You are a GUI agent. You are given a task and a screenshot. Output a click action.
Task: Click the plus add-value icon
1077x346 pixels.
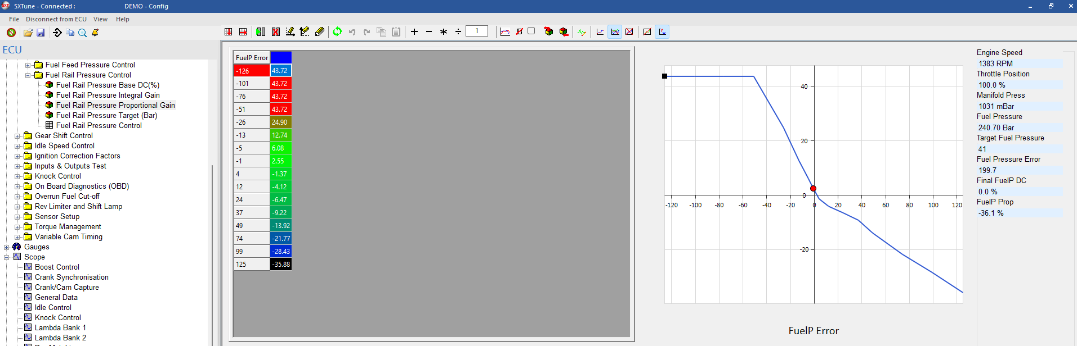tap(414, 32)
